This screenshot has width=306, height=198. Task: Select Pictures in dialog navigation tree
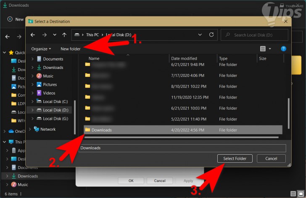coord(50,84)
